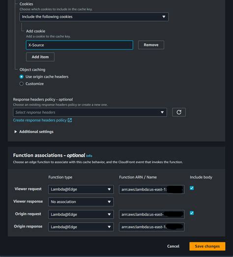
Task: Open the Viewer request function type dropdown
Action: pos(81,189)
